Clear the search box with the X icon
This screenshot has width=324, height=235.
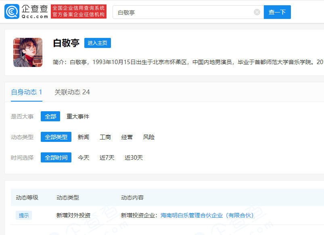257,12
